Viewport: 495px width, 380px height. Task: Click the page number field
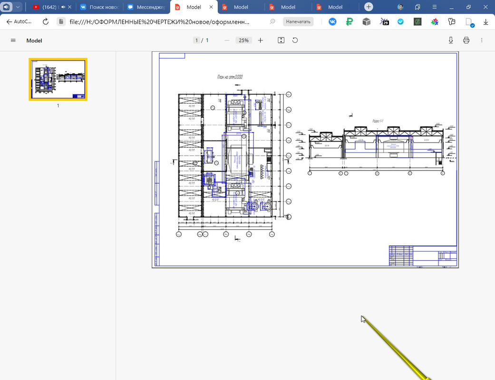click(x=196, y=40)
